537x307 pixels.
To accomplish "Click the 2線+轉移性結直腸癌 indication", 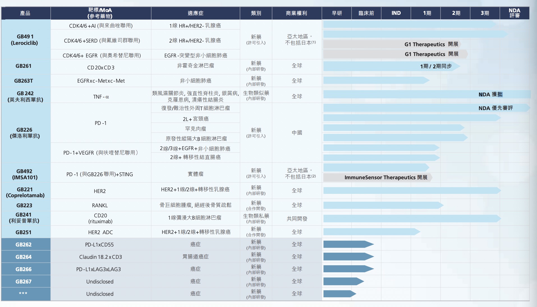I will (195, 157).
